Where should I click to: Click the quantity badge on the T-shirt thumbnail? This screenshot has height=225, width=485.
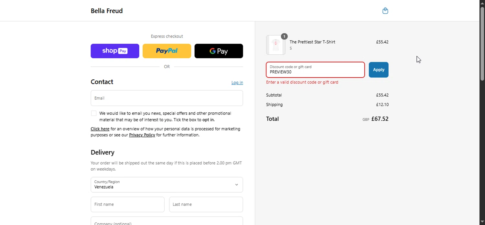click(284, 36)
